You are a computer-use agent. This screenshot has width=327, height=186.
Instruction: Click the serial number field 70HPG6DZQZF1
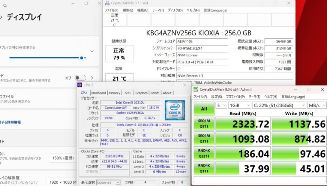tap(202, 48)
